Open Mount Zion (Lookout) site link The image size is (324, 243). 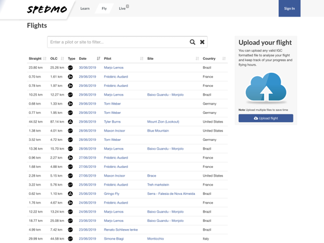pyautogui.click(x=163, y=122)
